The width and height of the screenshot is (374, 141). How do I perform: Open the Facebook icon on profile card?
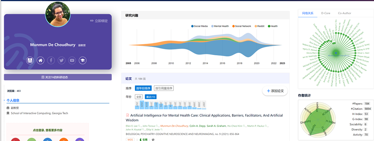[51, 60]
